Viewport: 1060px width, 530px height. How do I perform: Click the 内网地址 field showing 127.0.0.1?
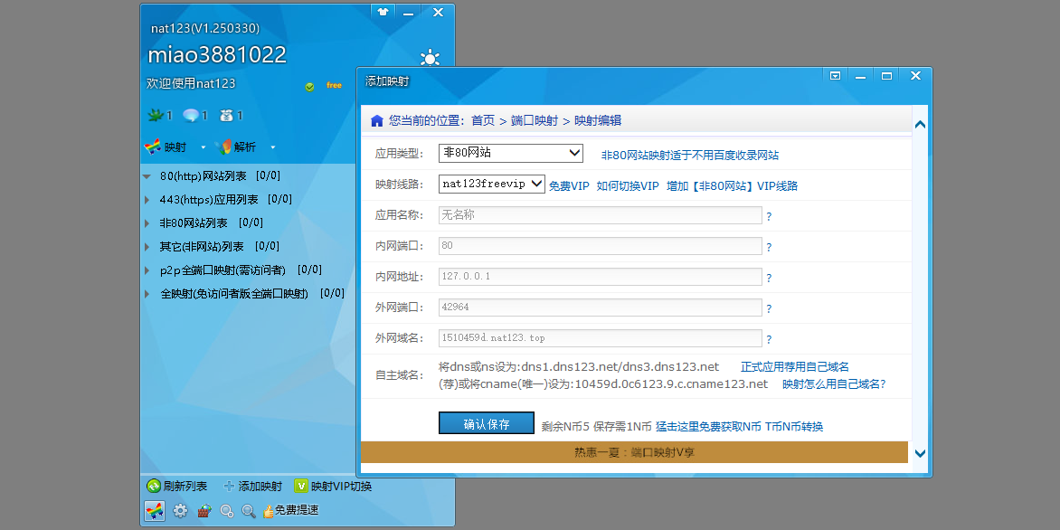tap(601, 277)
